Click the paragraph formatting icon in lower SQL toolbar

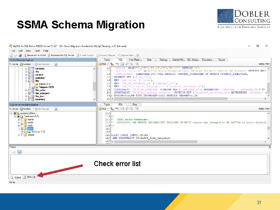(x=117, y=108)
